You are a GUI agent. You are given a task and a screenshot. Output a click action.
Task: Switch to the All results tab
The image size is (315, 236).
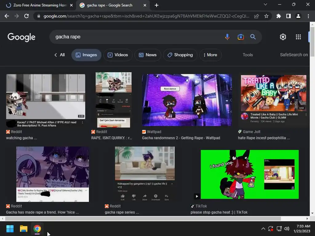click(60, 55)
